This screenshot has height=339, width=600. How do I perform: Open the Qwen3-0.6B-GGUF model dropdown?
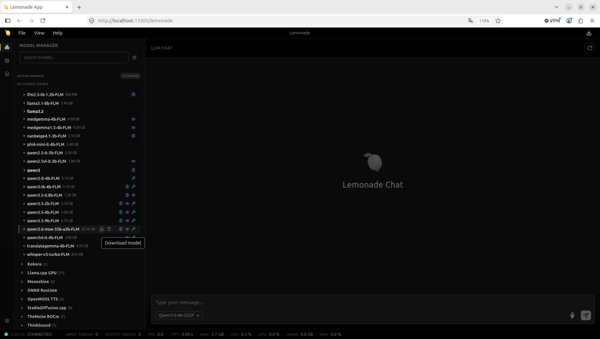179,315
